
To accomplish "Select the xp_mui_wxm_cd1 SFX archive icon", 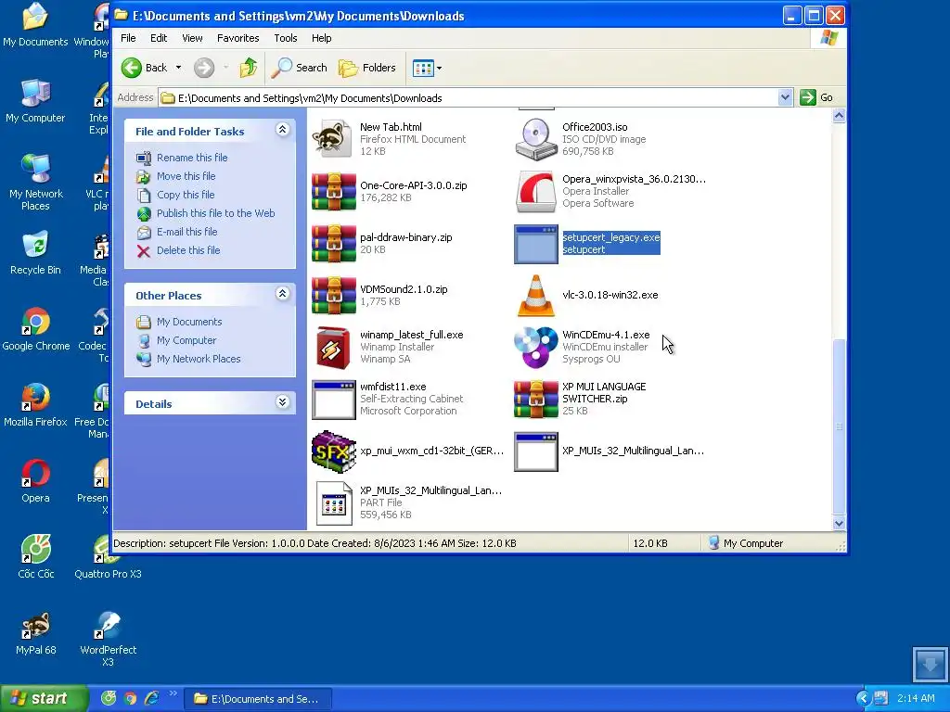I will coord(333,451).
